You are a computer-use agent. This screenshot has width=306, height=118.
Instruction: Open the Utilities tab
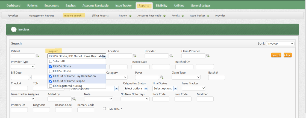tap(179, 6)
